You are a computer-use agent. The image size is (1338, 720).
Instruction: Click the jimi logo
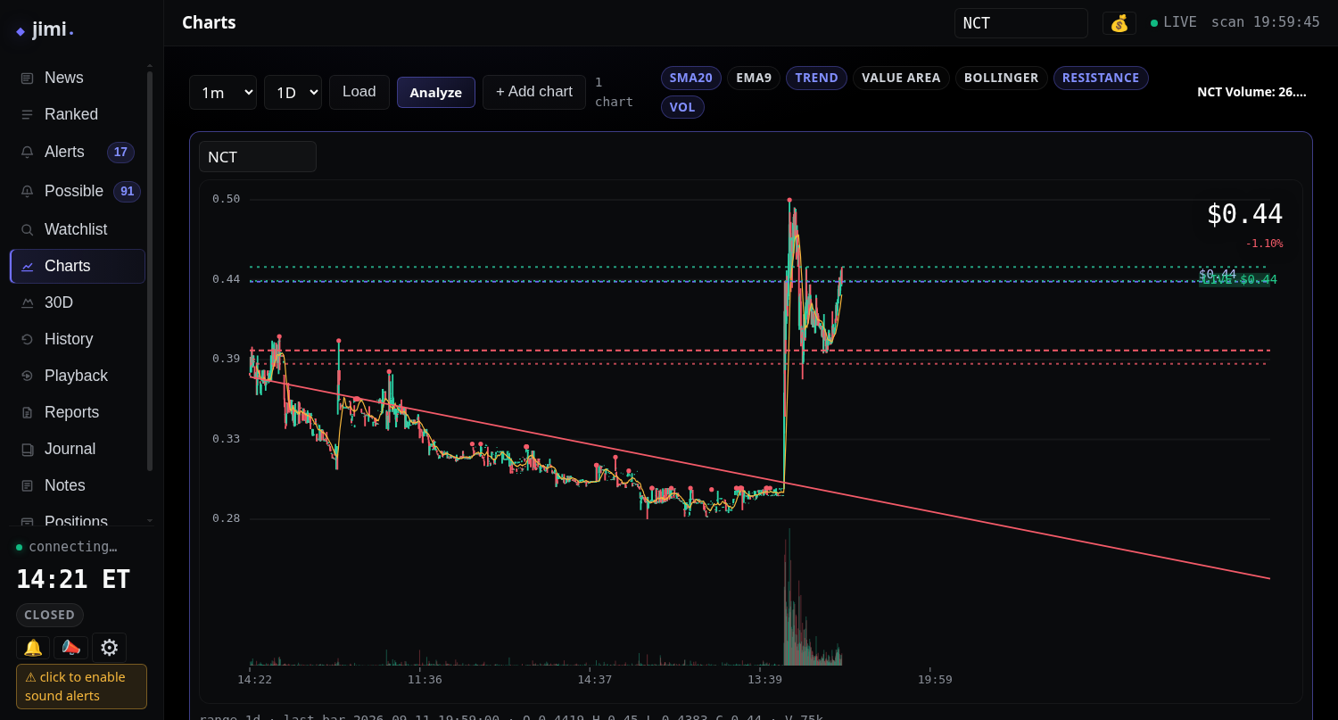coord(45,29)
